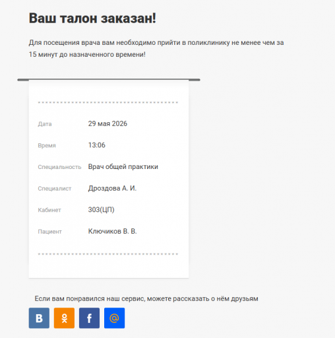Share on Odnoklassniki orange icon
The width and height of the screenshot is (335, 338).
[x=64, y=318]
